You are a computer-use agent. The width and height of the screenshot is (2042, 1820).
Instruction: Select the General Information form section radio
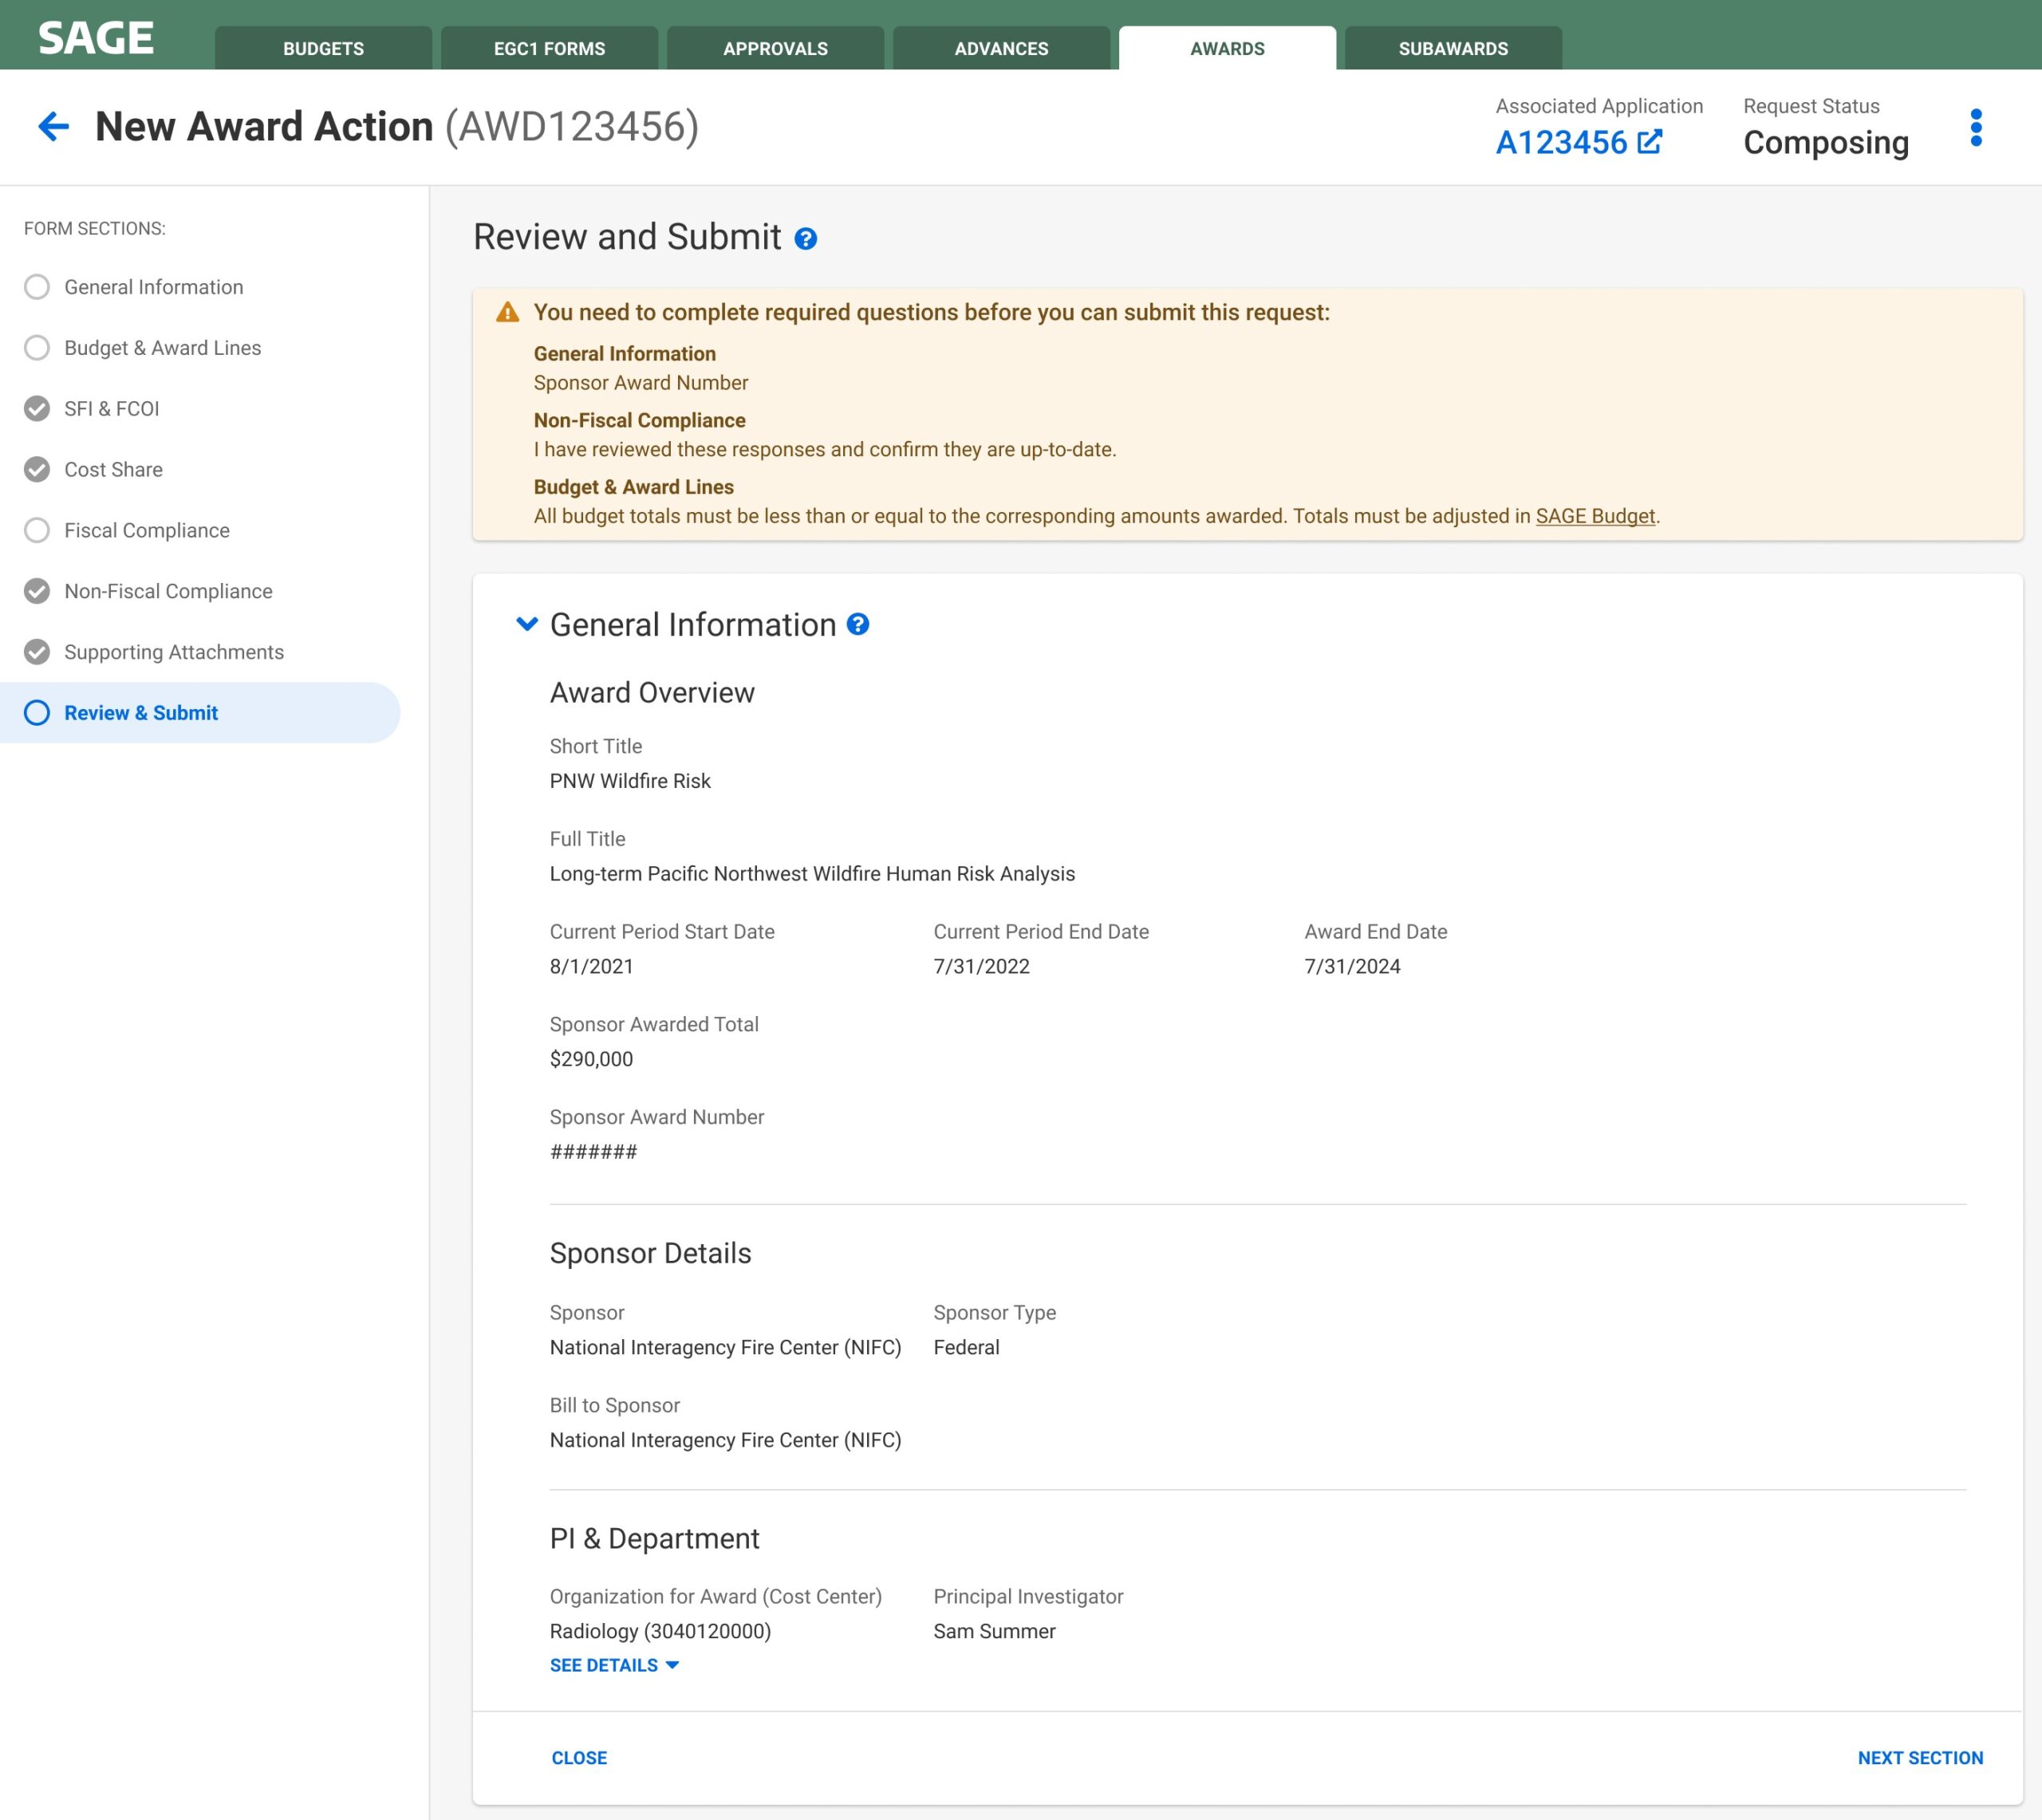(37, 287)
